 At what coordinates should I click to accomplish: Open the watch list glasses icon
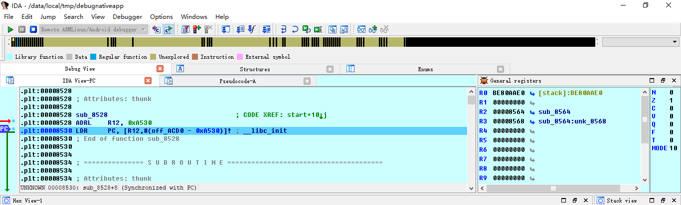[361, 29]
